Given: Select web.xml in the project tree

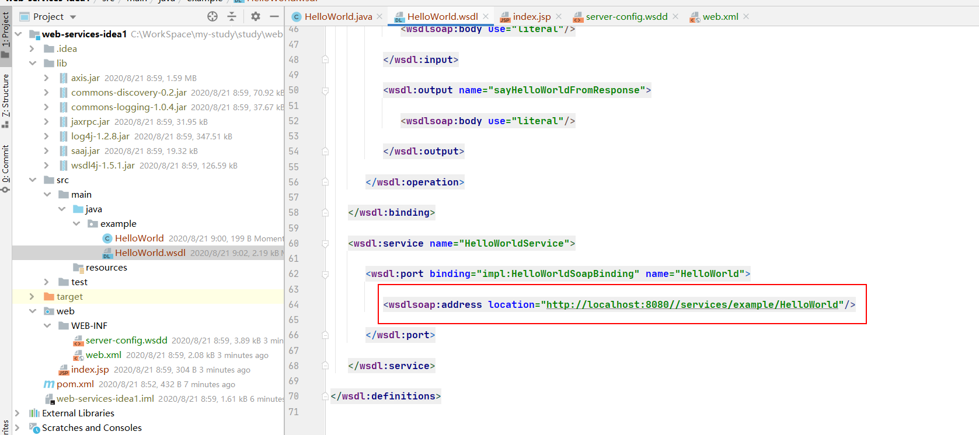Looking at the screenshot, I should click(x=103, y=355).
